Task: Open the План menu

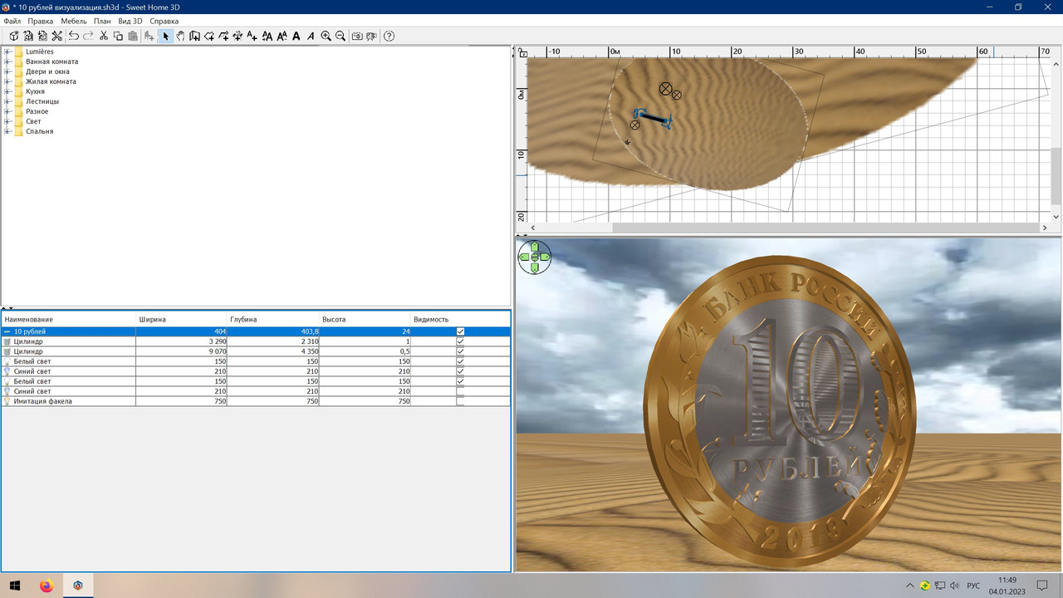Action: [x=102, y=21]
